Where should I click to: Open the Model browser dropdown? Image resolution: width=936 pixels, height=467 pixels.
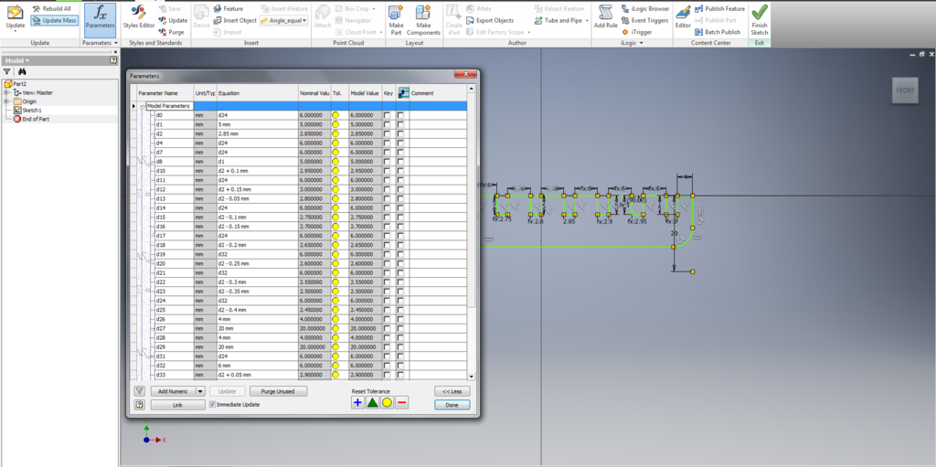pos(27,61)
